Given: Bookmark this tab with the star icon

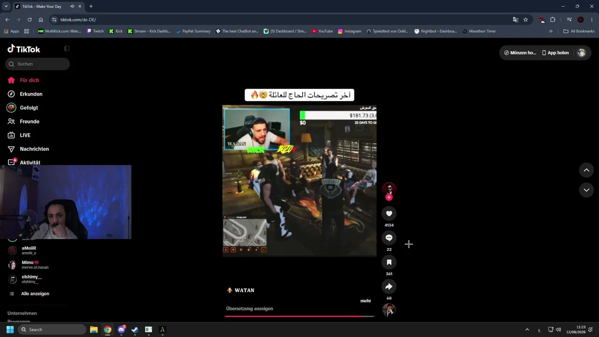Looking at the screenshot, I should [526, 20].
